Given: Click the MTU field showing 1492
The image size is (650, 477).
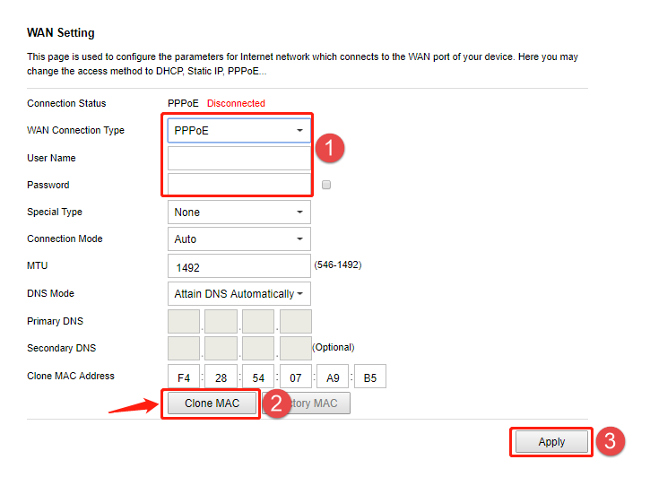Looking at the screenshot, I should tap(238, 267).
